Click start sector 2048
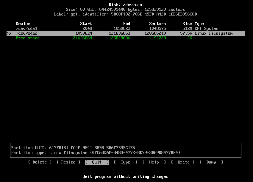The image size is (253, 182). [87, 28]
